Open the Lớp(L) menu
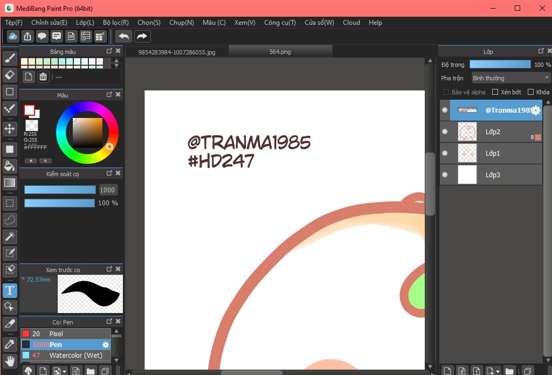 [85, 23]
